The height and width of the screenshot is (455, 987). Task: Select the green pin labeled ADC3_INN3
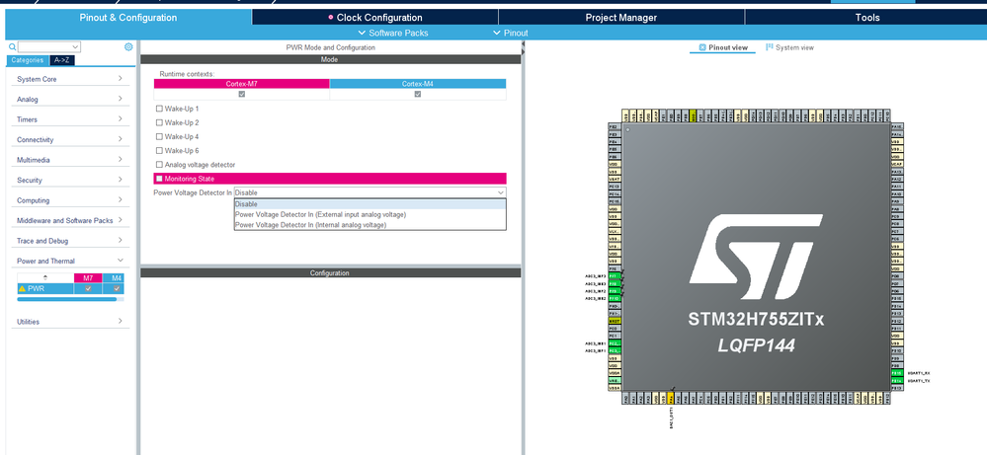point(615,283)
